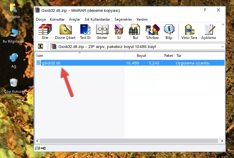
Task: Open the Açıklama comment tool
Action: tap(208, 32)
